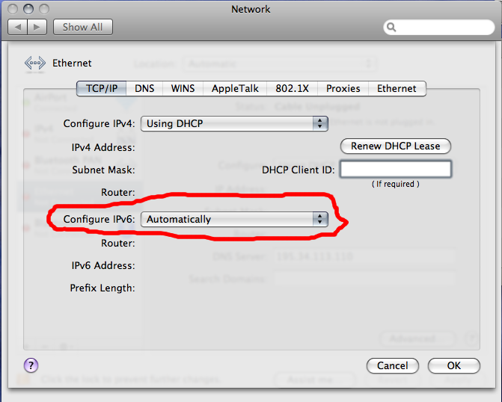502x402 pixels.
Task: Expand the Configure IPv4 dropdown
Action: click(x=235, y=123)
